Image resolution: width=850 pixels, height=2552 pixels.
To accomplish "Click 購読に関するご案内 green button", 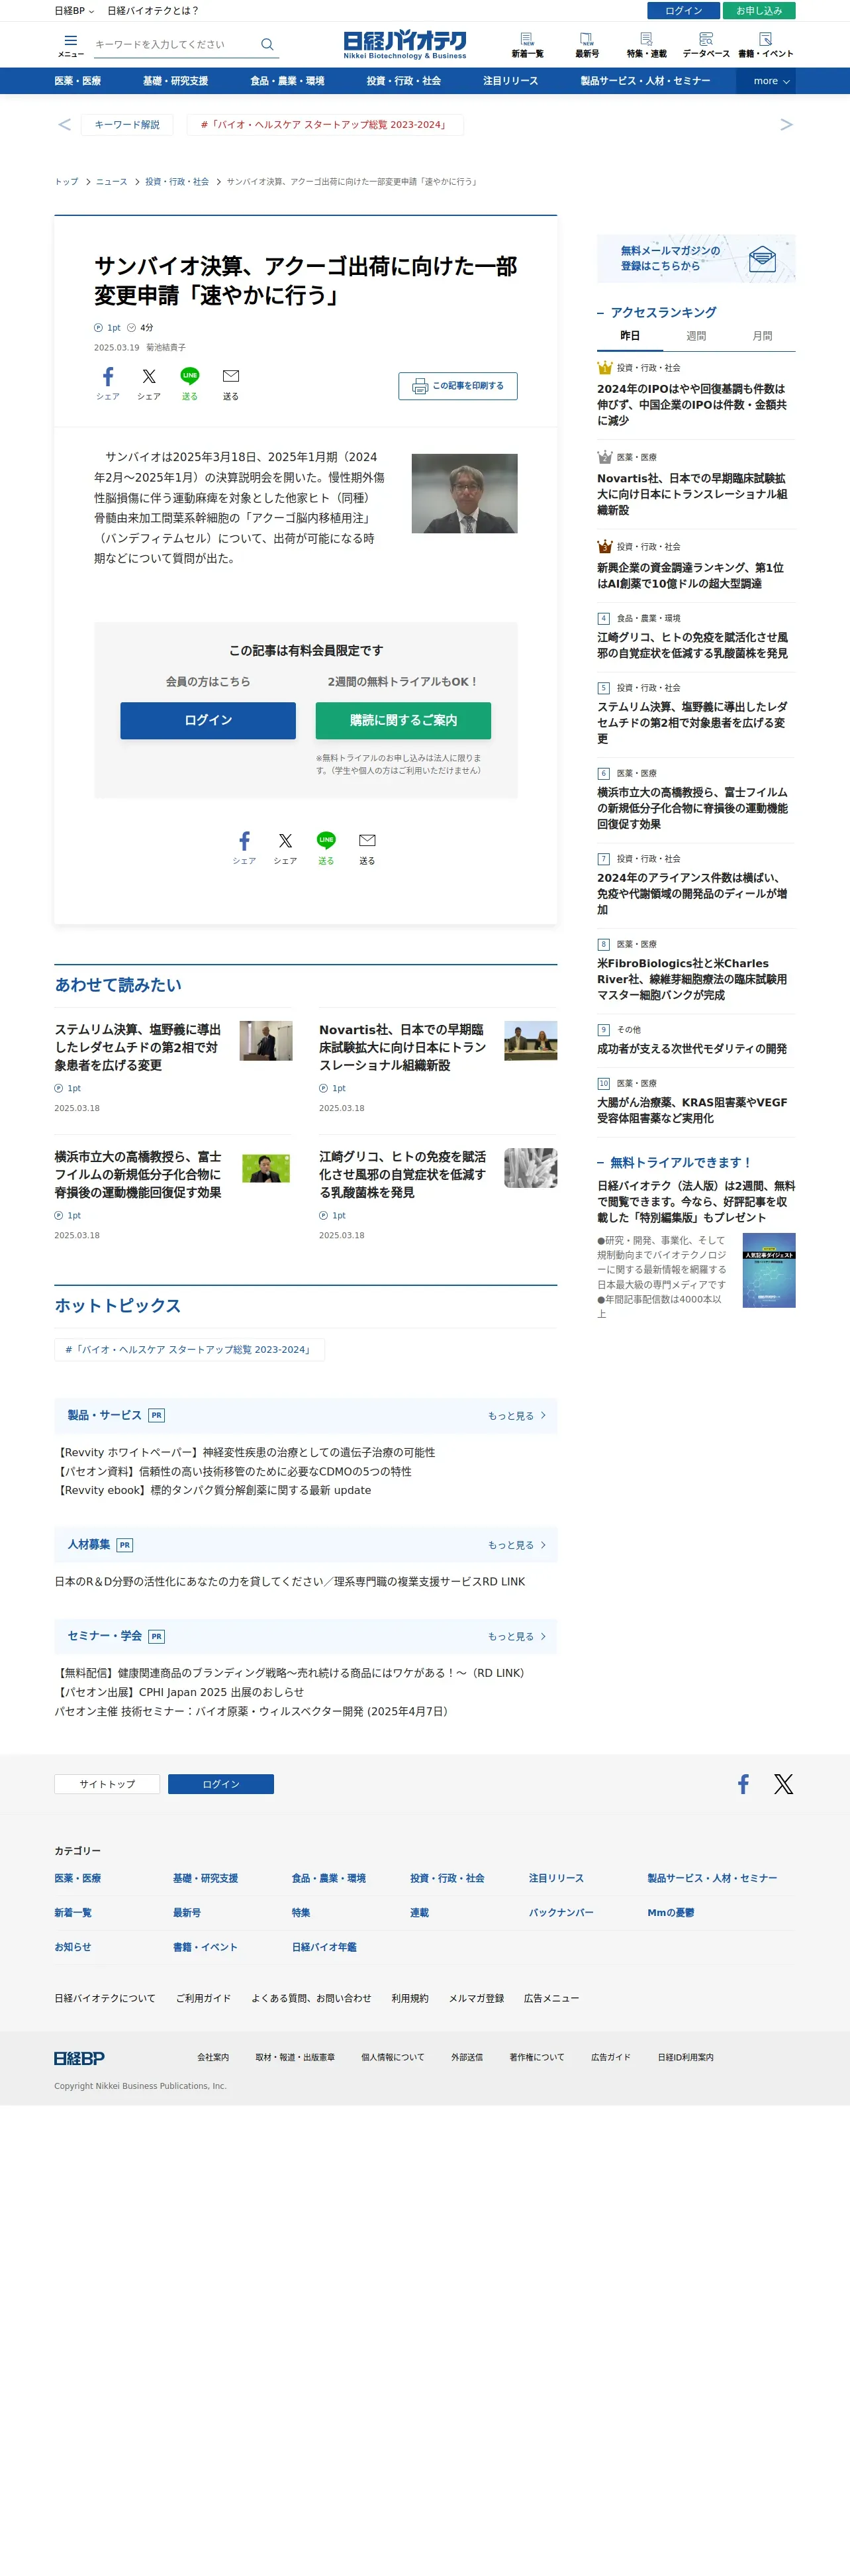I will point(402,720).
